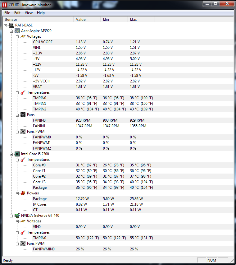The image size is (236, 265).
Task: Collapse the Acer Aspire M3920 node
Action: [11, 31]
